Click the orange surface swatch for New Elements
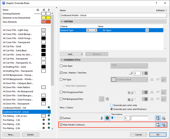170x139 pixels. click(x=48, y=22)
